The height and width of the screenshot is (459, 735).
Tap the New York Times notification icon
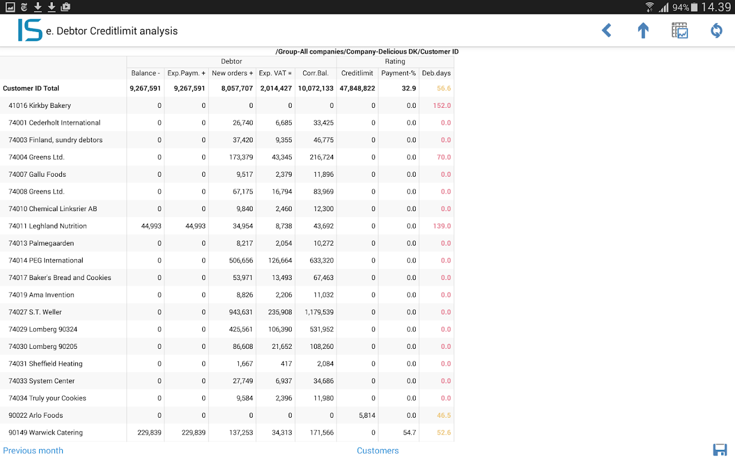pos(24,7)
